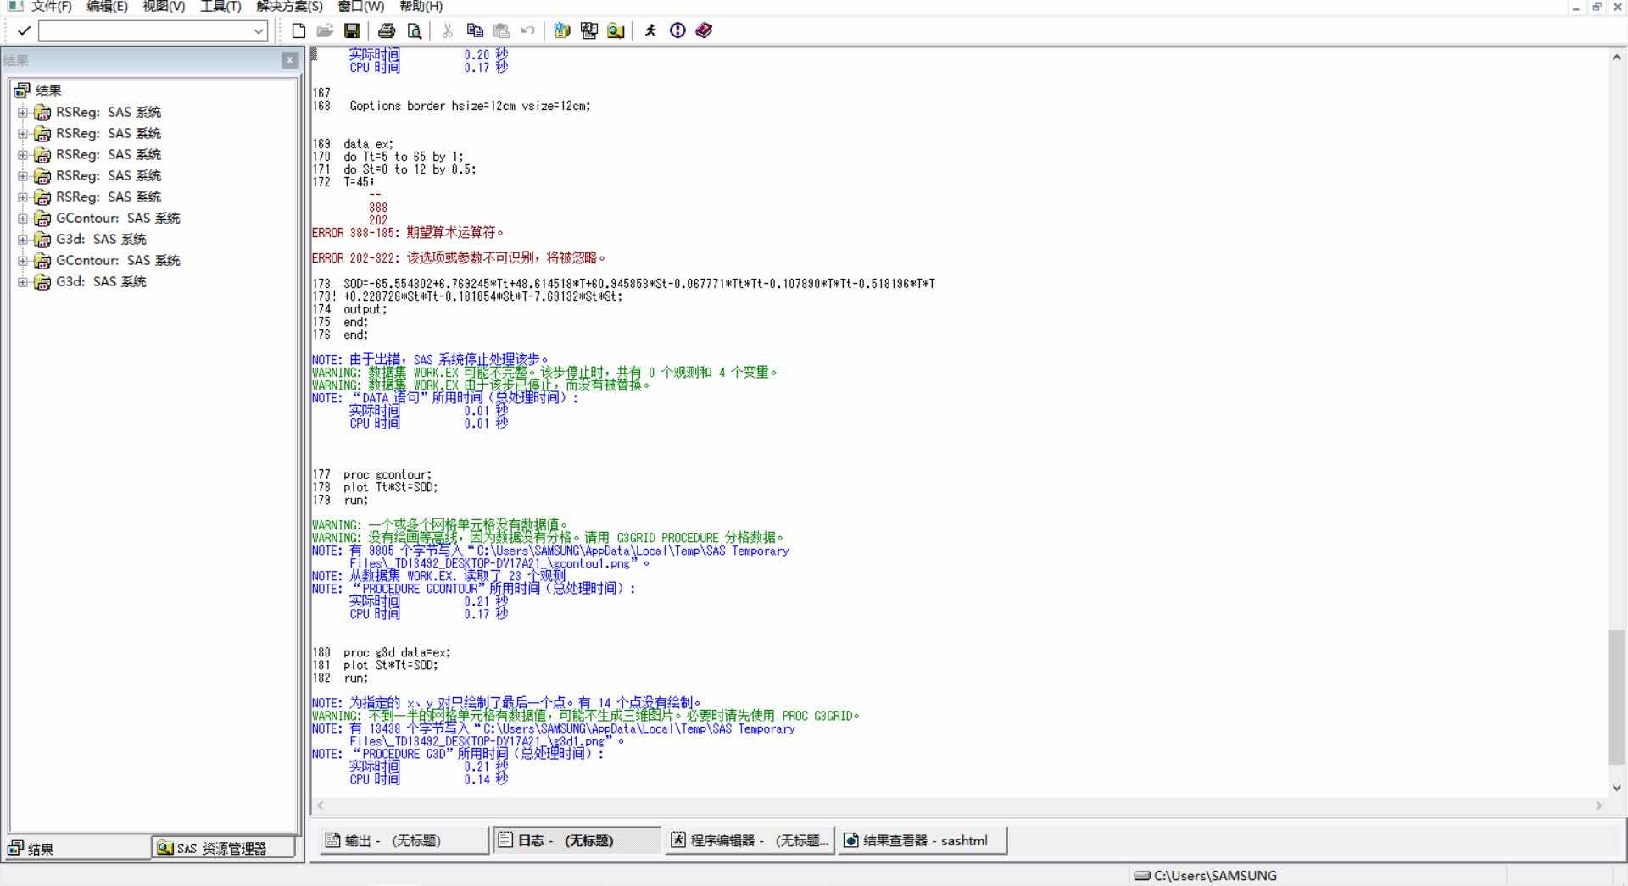Expand the first RSReg: SAS 系统 node

pyautogui.click(x=22, y=113)
